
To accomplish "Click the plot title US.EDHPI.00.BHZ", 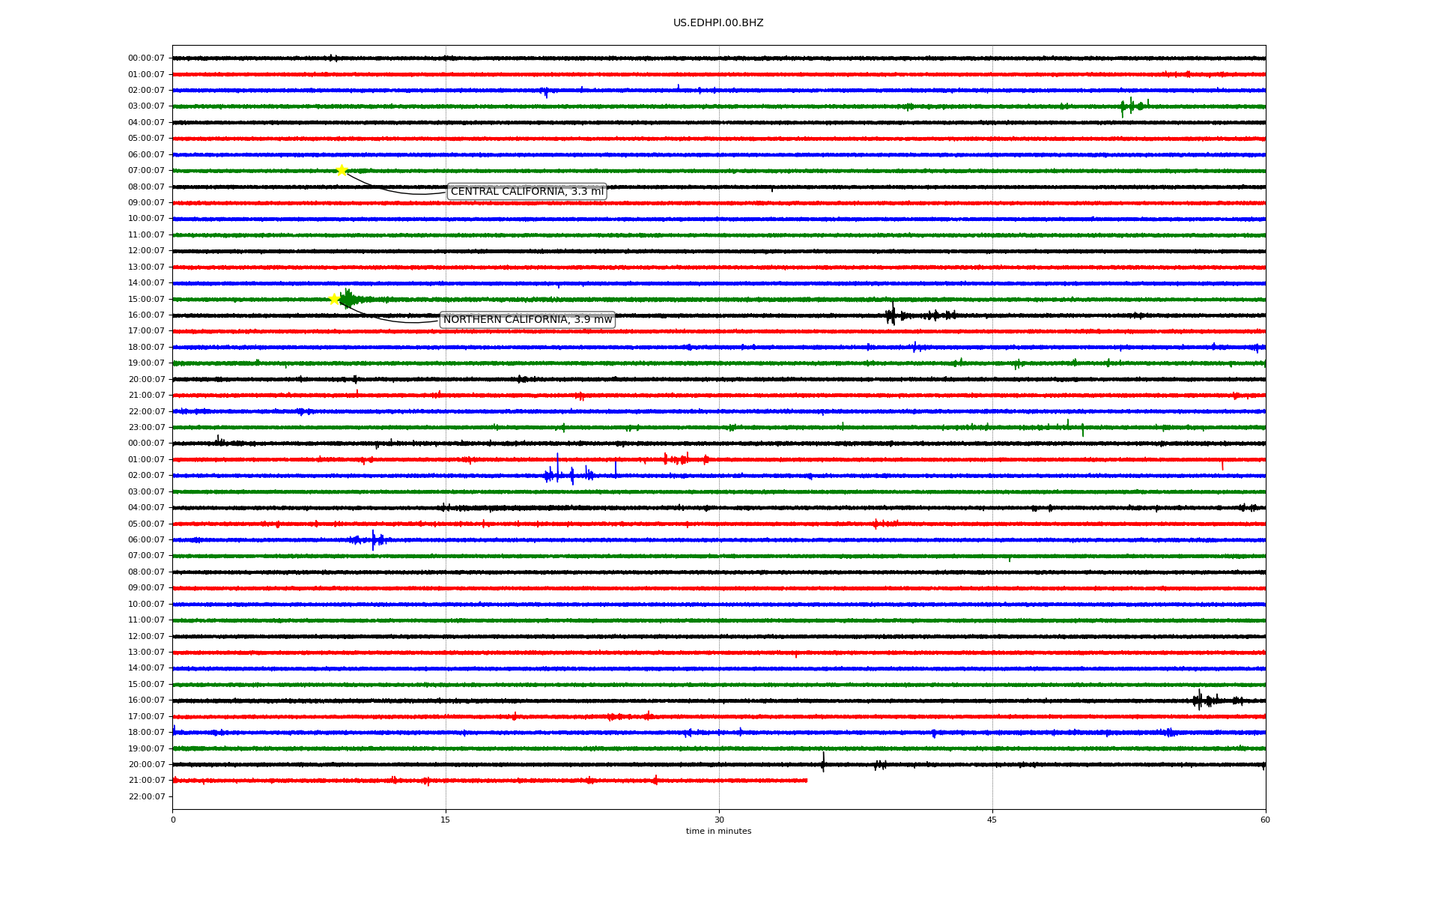I will click(718, 23).
